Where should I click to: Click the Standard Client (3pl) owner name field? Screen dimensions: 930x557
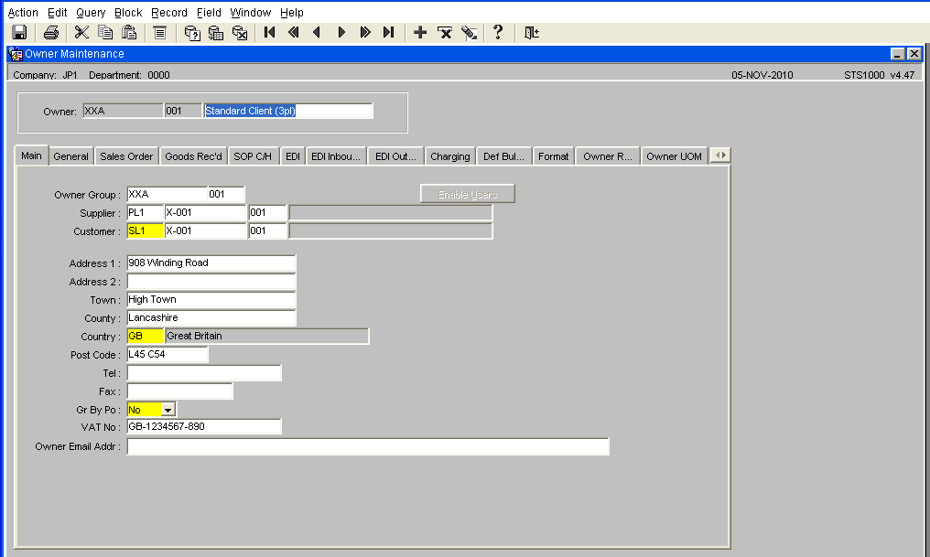pos(288,111)
